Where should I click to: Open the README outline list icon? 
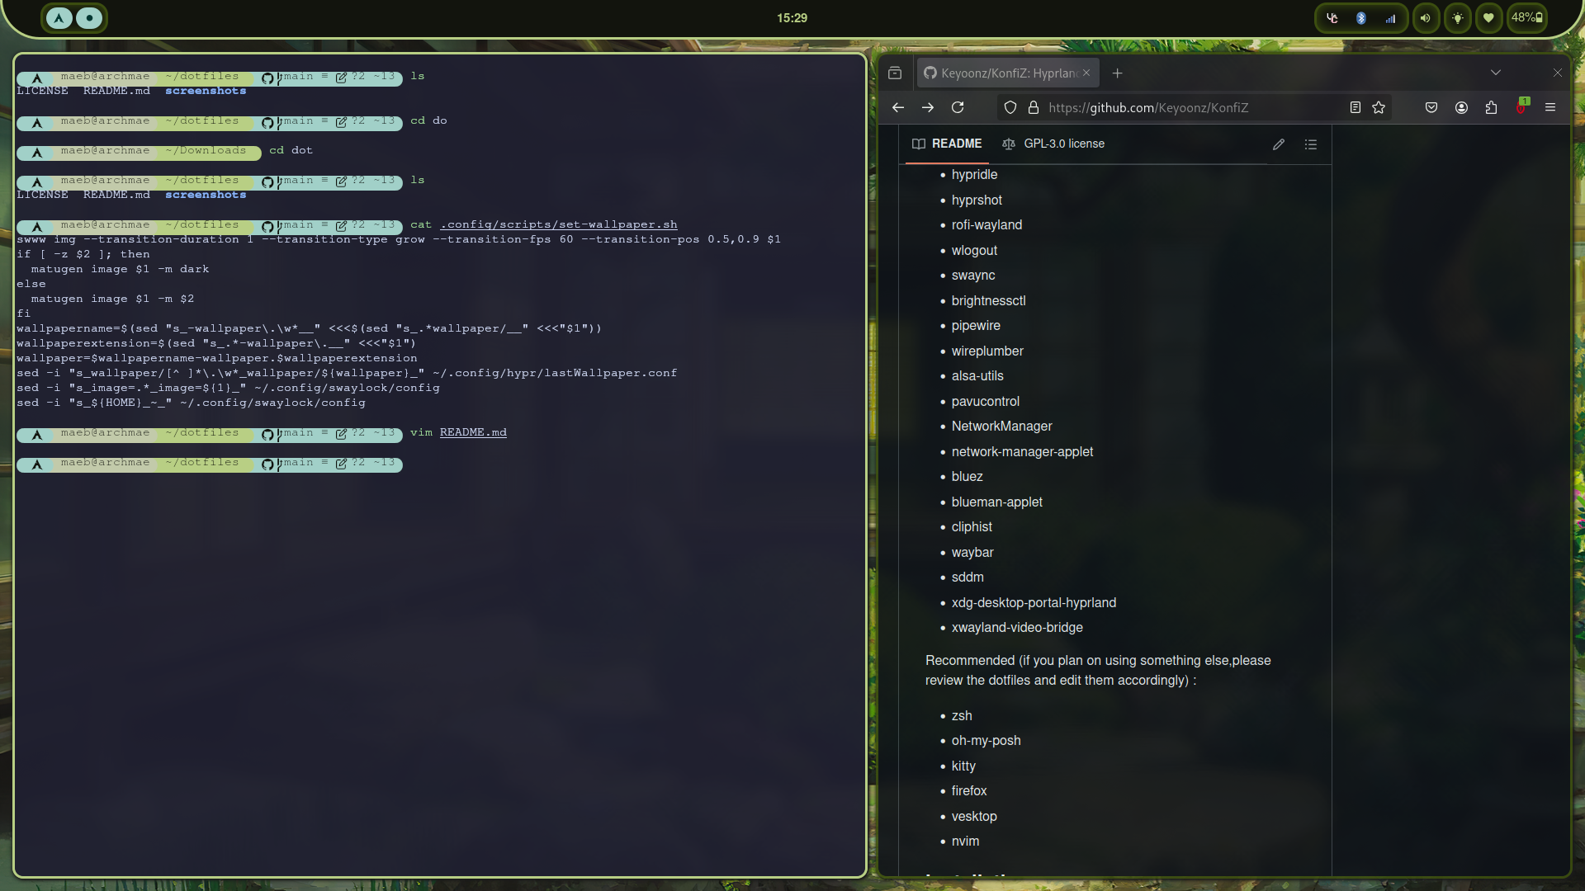click(1310, 144)
